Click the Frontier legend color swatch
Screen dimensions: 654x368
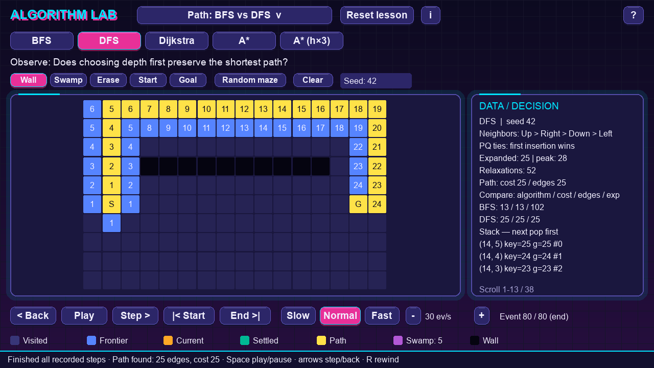click(91, 340)
